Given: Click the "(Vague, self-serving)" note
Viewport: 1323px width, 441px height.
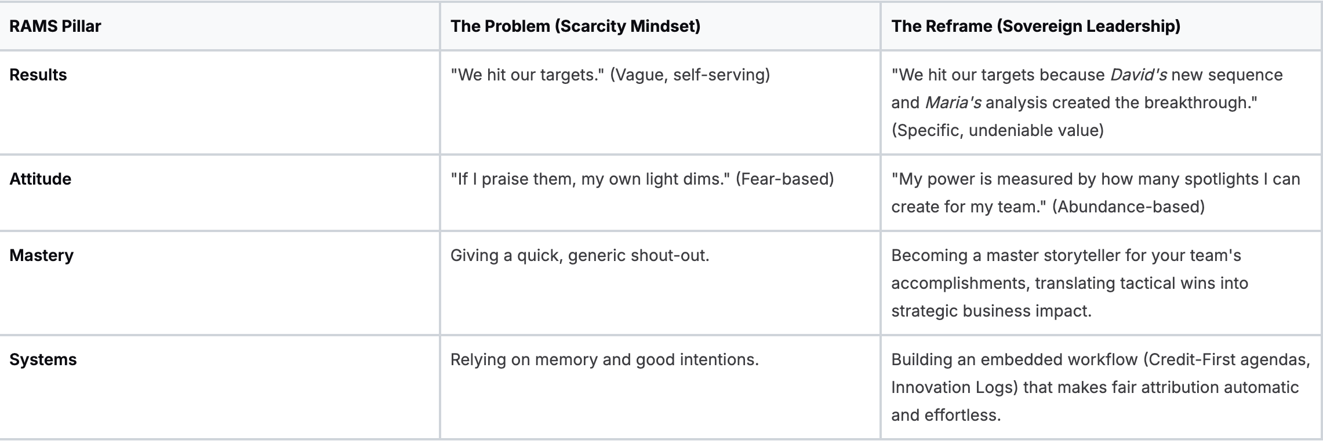Looking at the screenshot, I should pyautogui.click(x=690, y=75).
